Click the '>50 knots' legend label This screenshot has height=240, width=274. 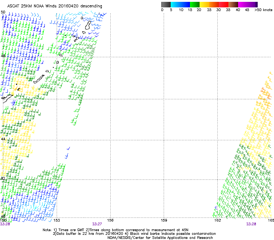[x=263, y=10]
